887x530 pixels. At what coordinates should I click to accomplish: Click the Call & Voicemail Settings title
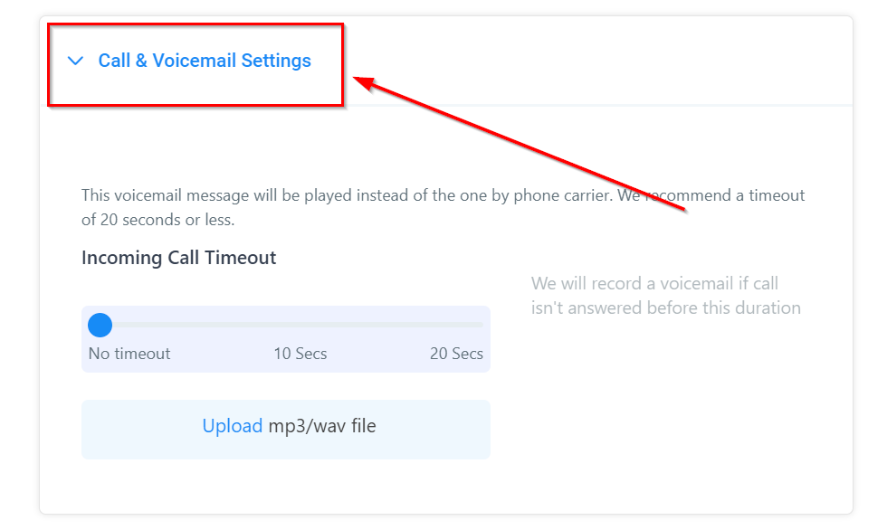(x=205, y=62)
